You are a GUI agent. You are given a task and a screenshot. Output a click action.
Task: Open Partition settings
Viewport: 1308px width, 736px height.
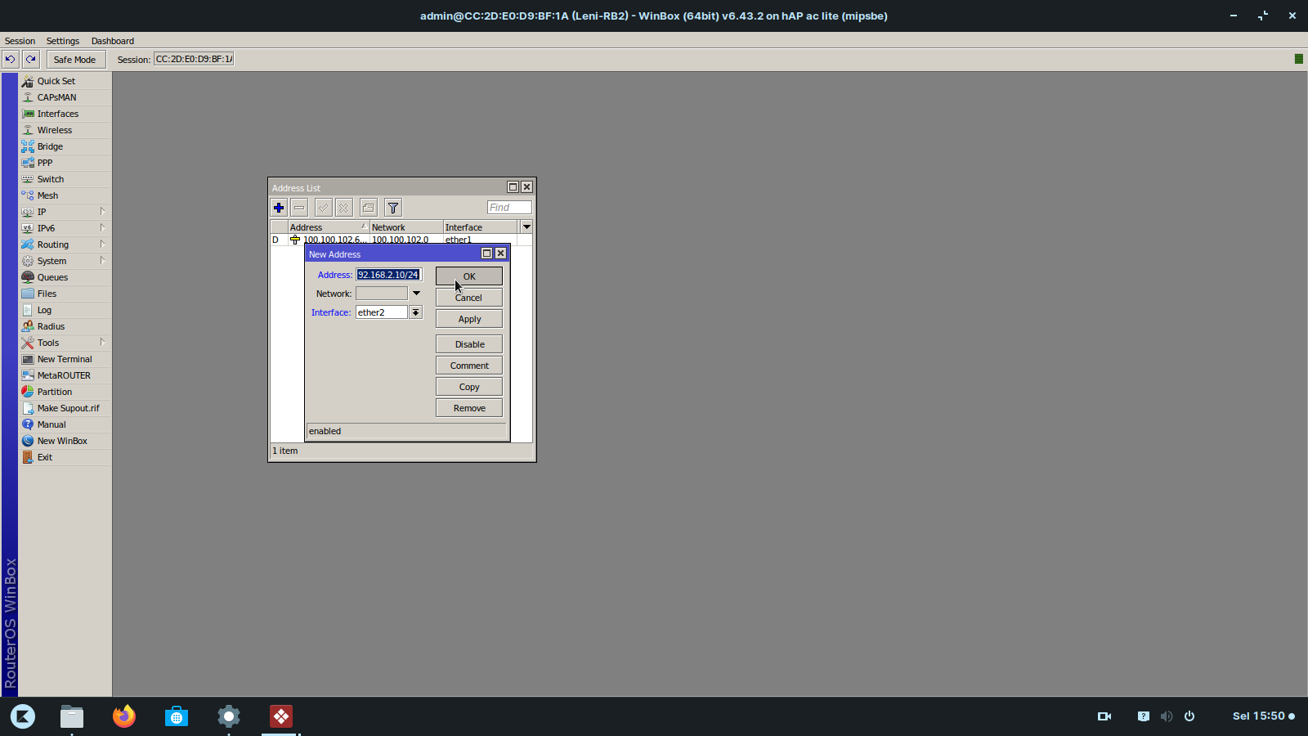[x=65, y=392]
